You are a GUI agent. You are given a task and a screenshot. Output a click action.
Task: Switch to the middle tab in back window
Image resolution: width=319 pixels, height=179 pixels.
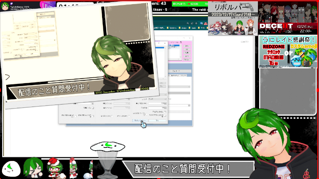tap(175, 76)
